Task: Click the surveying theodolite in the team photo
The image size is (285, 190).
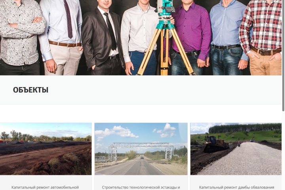Action: point(165,9)
